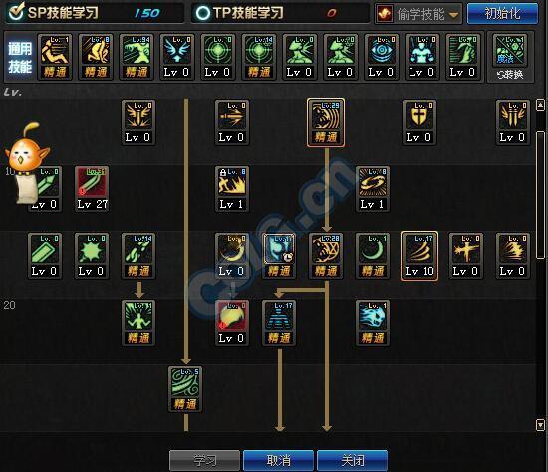Viewport: 548px width, 472px height.
Task: Select the blue eye general skill icon
Action: [x=381, y=57]
